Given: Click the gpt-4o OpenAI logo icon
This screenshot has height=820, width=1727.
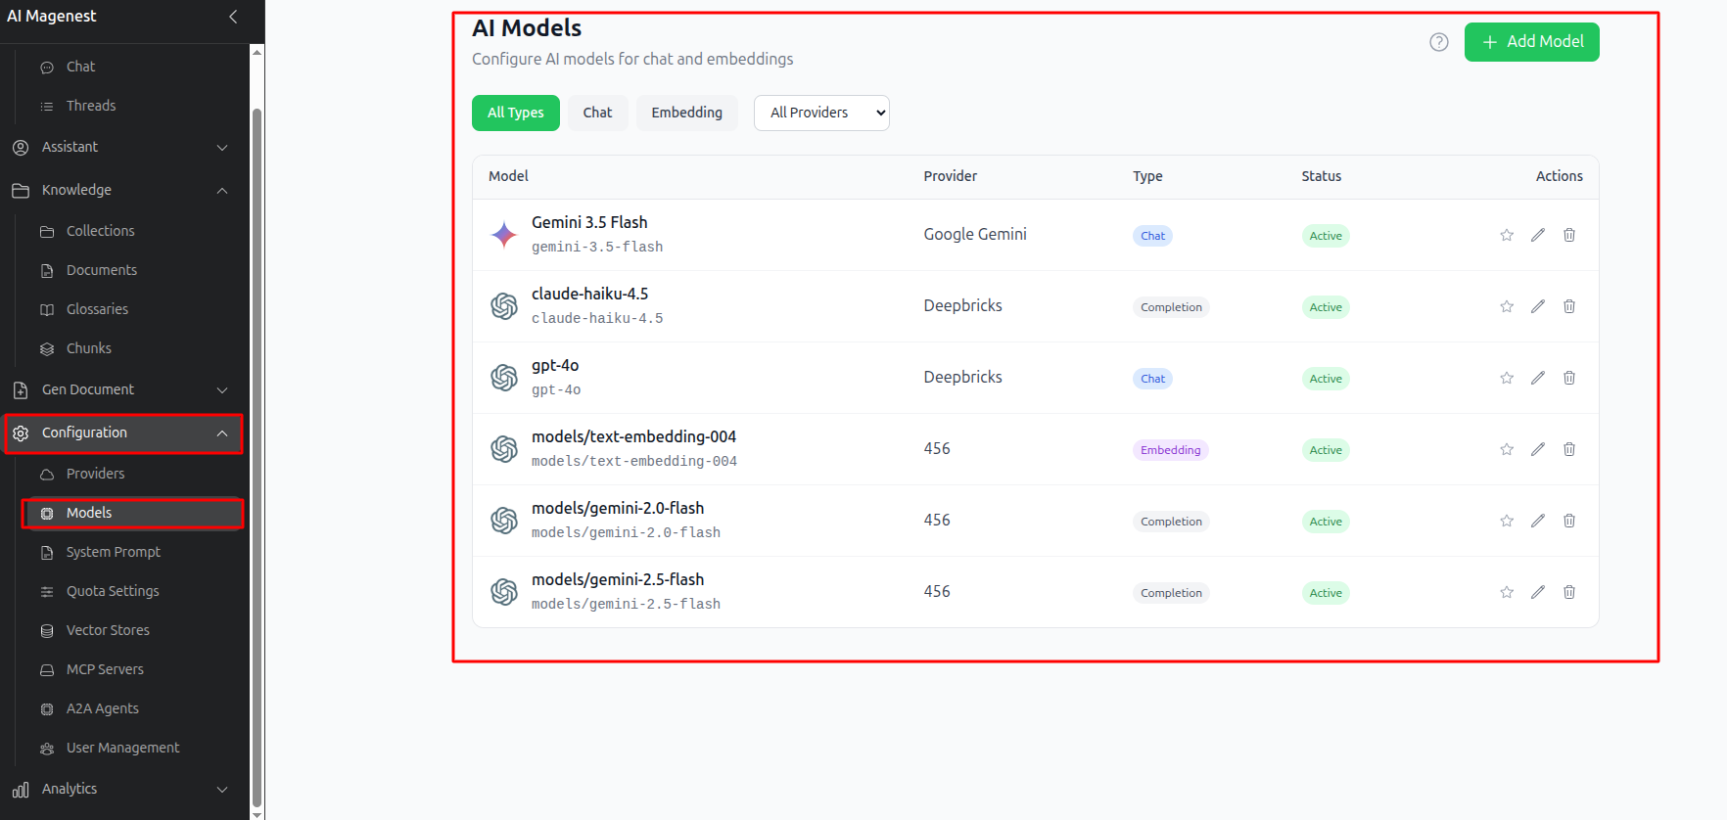Looking at the screenshot, I should [x=504, y=378].
